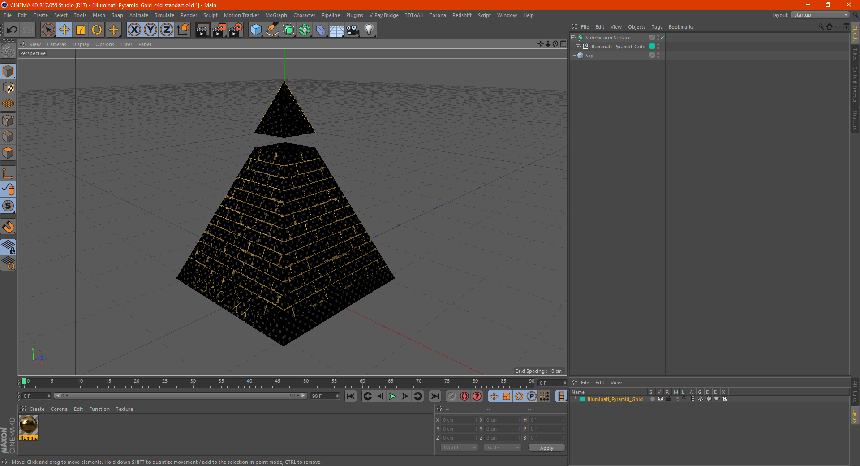Switch to Edges mode in left sidebar
860x466 pixels.
coord(8,137)
